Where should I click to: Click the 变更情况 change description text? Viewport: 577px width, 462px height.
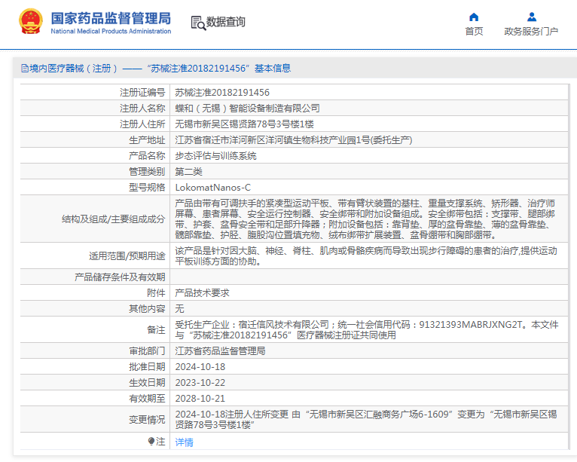coord(366,420)
